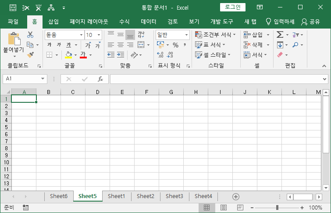This screenshot has height=213, width=331.
Task: Increase font size with larger 가 icon
Action: 88,45
